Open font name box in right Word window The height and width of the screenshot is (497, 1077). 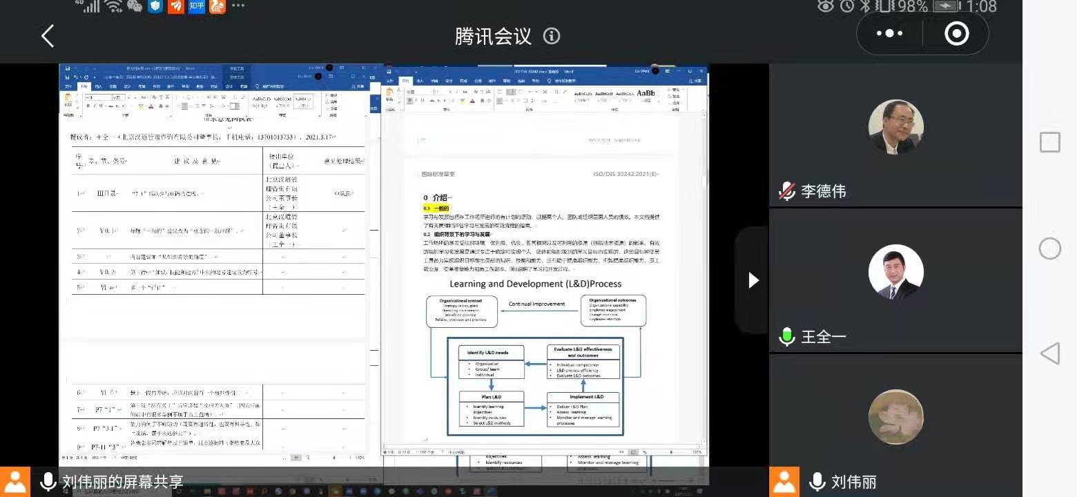[418, 92]
